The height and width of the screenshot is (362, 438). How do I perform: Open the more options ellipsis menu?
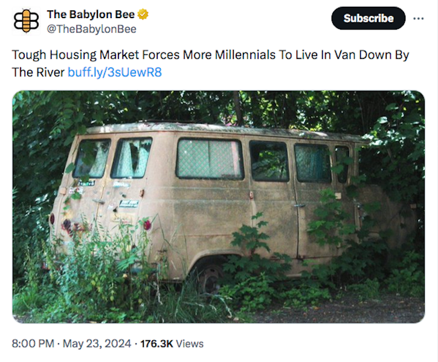[418, 18]
